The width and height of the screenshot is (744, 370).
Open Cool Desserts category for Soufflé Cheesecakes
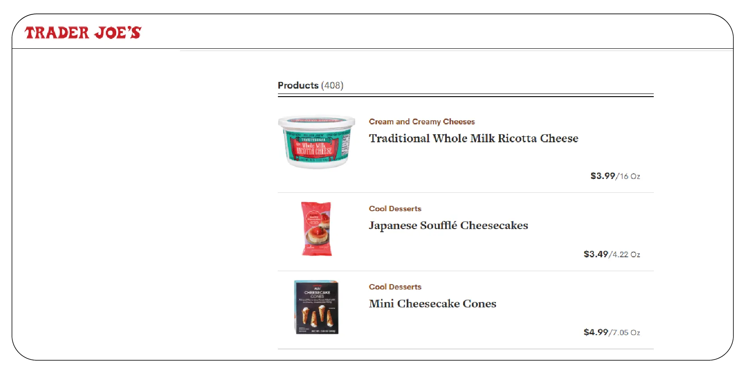tap(395, 208)
